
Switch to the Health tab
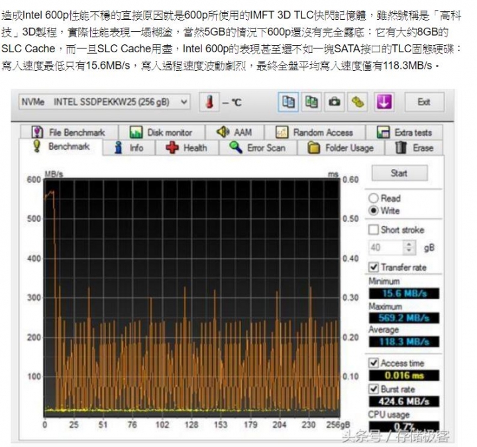(187, 148)
